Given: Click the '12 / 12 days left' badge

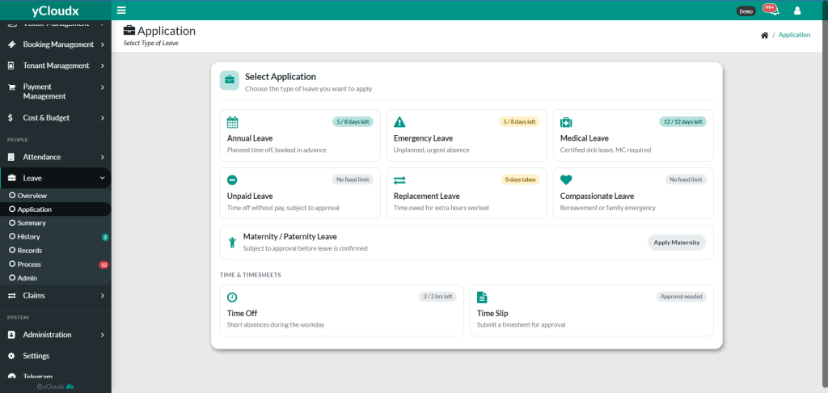Looking at the screenshot, I should (682, 121).
